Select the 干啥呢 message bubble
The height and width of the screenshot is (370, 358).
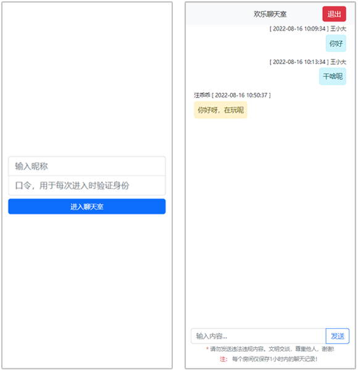(x=333, y=76)
